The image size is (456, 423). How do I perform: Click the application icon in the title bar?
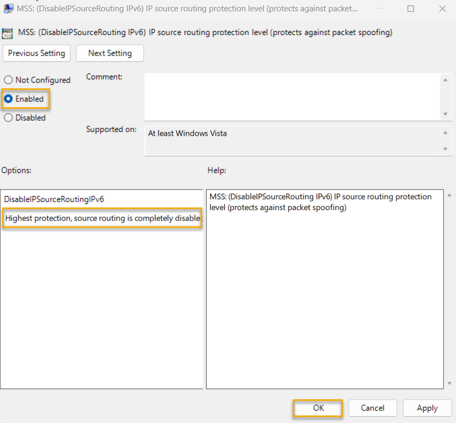pos(9,9)
